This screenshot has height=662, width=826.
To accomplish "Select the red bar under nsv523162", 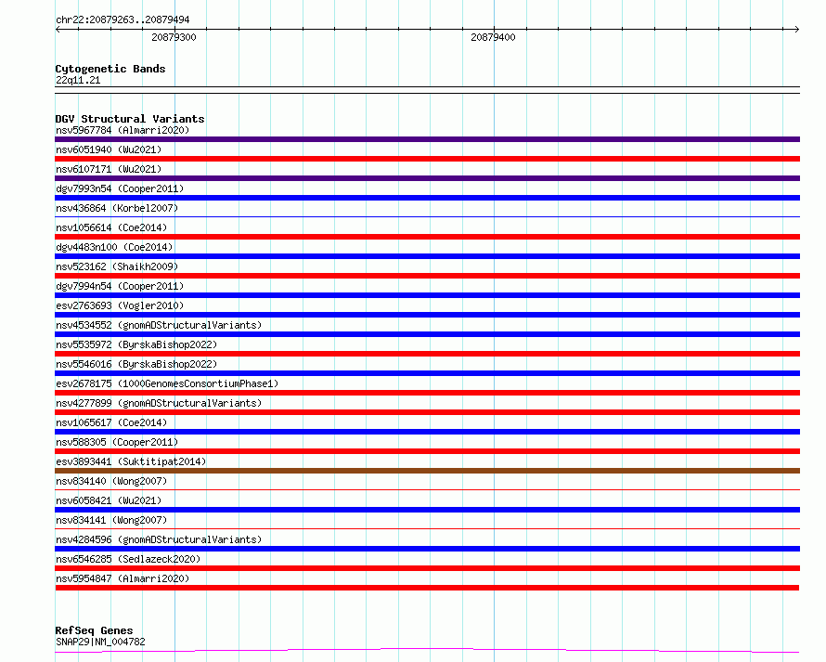I will pyautogui.click(x=427, y=276).
